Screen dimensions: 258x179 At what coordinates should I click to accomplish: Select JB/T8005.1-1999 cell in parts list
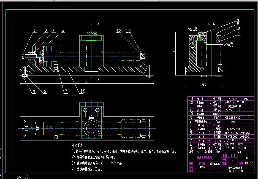[236, 140]
